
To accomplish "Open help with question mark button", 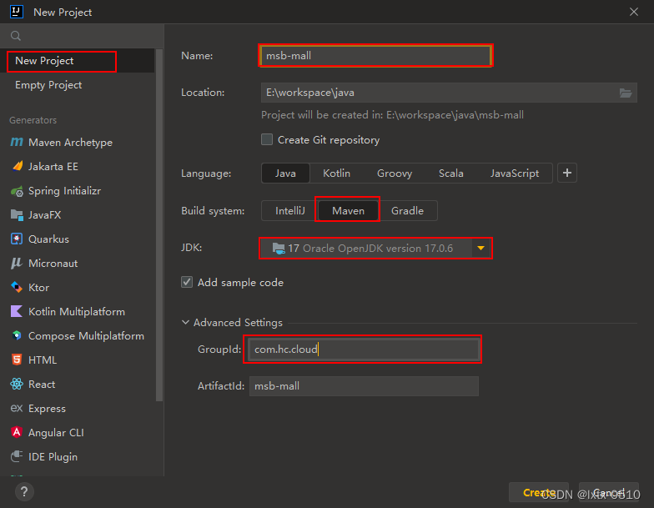I will point(24,492).
